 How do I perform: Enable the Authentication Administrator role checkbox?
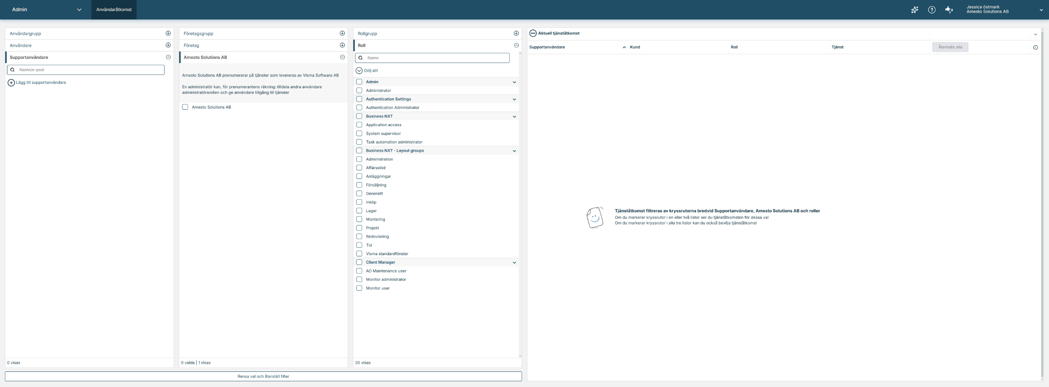359,108
